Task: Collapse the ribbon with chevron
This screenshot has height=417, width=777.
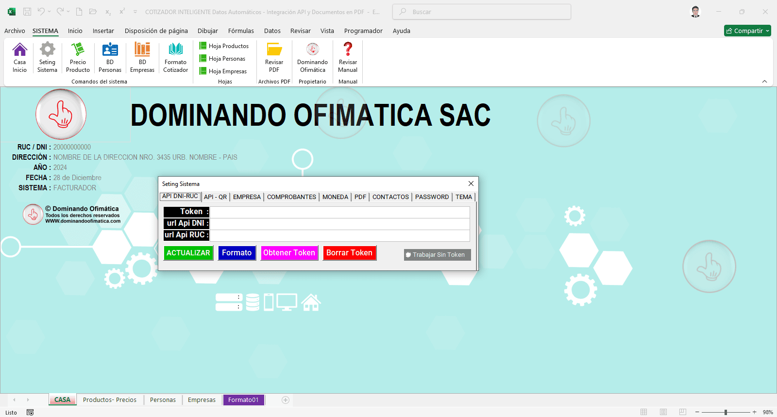Action: (765, 82)
